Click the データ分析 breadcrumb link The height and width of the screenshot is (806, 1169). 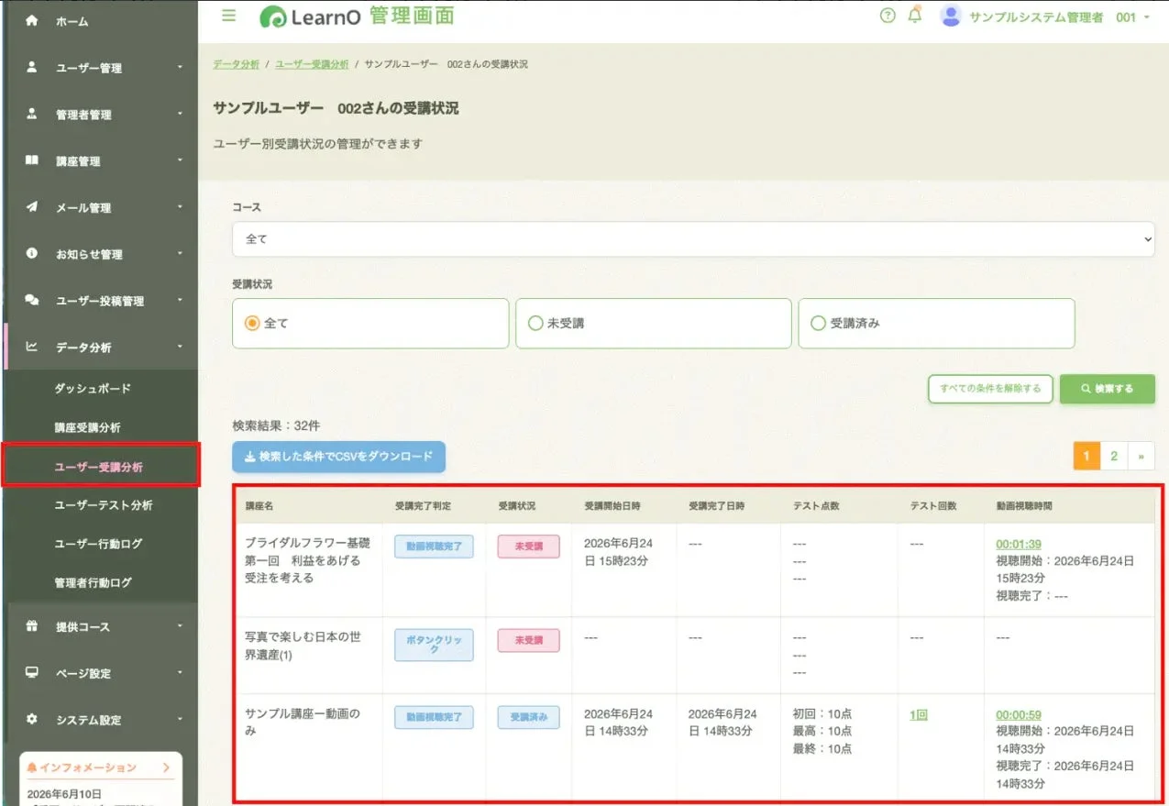(236, 64)
